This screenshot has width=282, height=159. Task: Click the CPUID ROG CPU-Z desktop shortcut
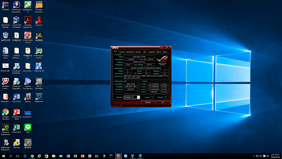pyautogui.click(x=28, y=36)
